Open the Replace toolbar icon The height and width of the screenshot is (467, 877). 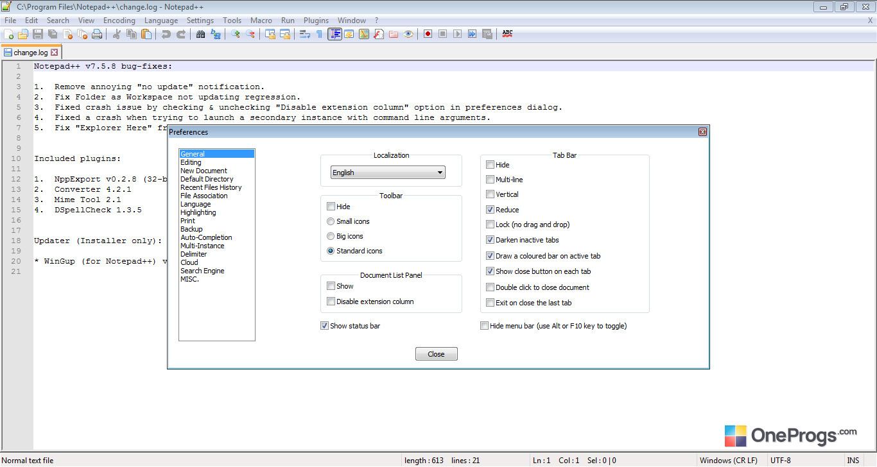coord(216,34)
